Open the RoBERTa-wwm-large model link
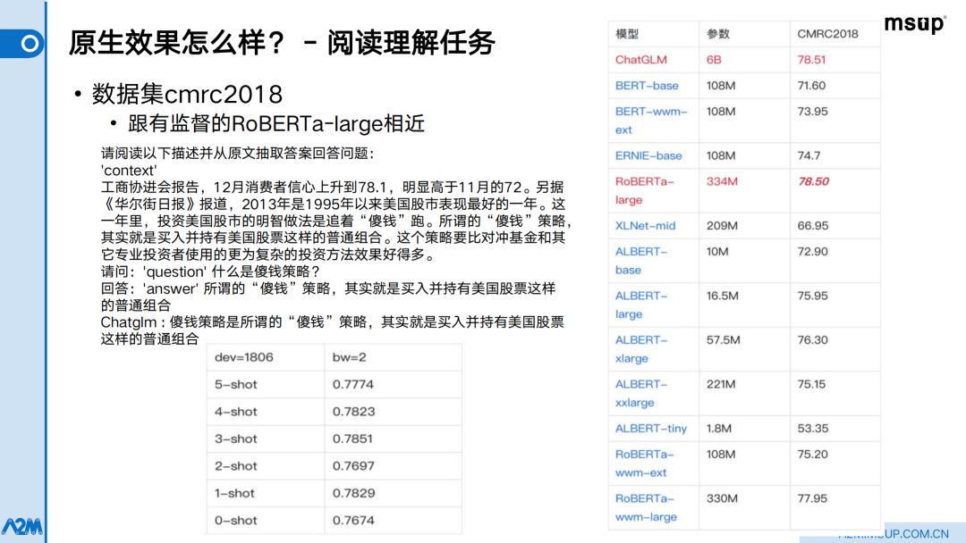The height and width of the screenshot is (543, 966). (x=646, y=507)
